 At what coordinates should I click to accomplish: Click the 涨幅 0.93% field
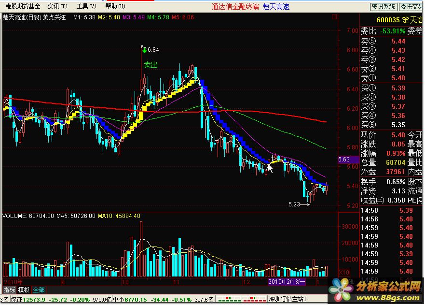tap(383, 153)
